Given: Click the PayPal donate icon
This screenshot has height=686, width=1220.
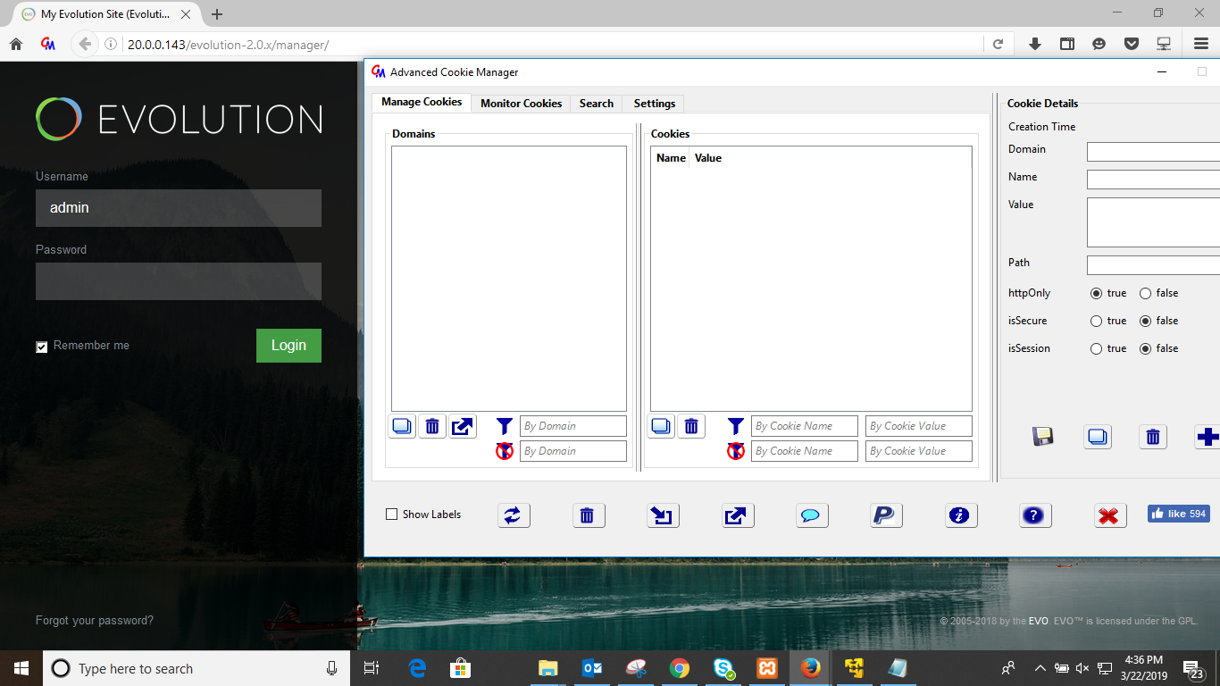Looking at the screenshot, I should (886, 515).
